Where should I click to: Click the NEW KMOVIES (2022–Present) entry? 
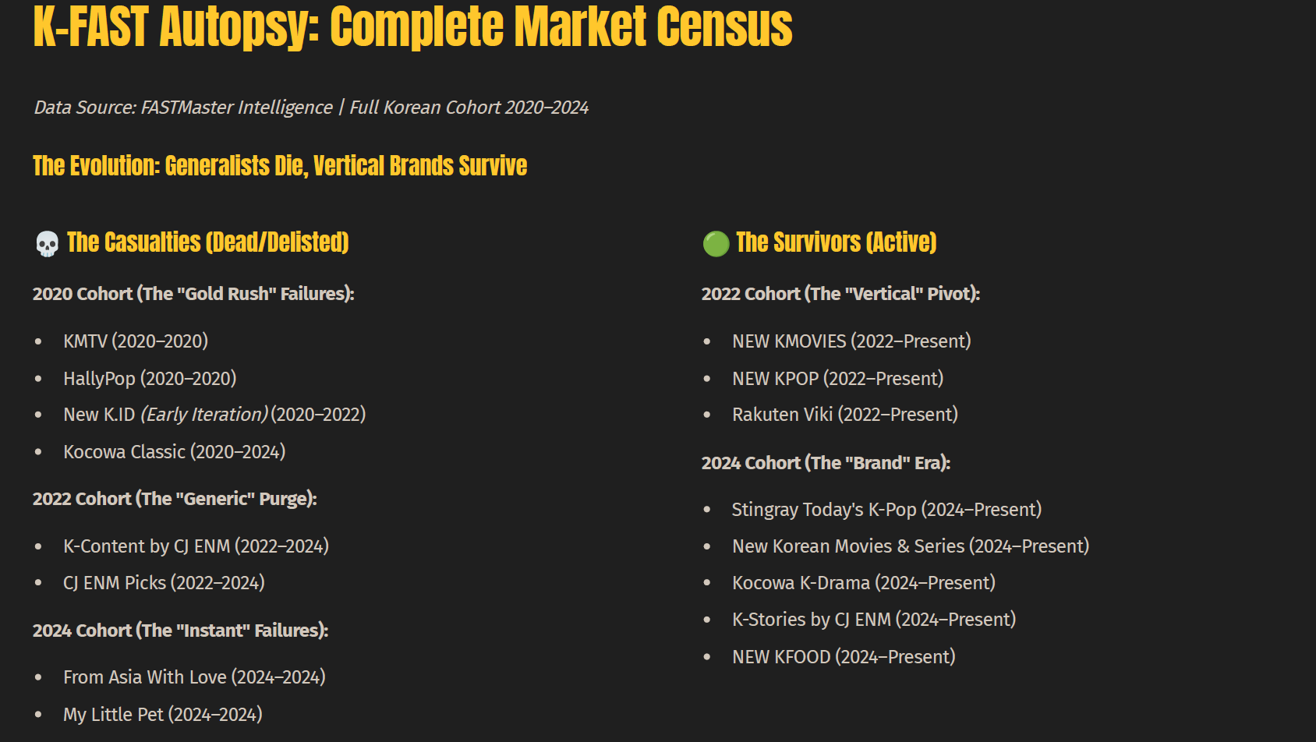851,341
